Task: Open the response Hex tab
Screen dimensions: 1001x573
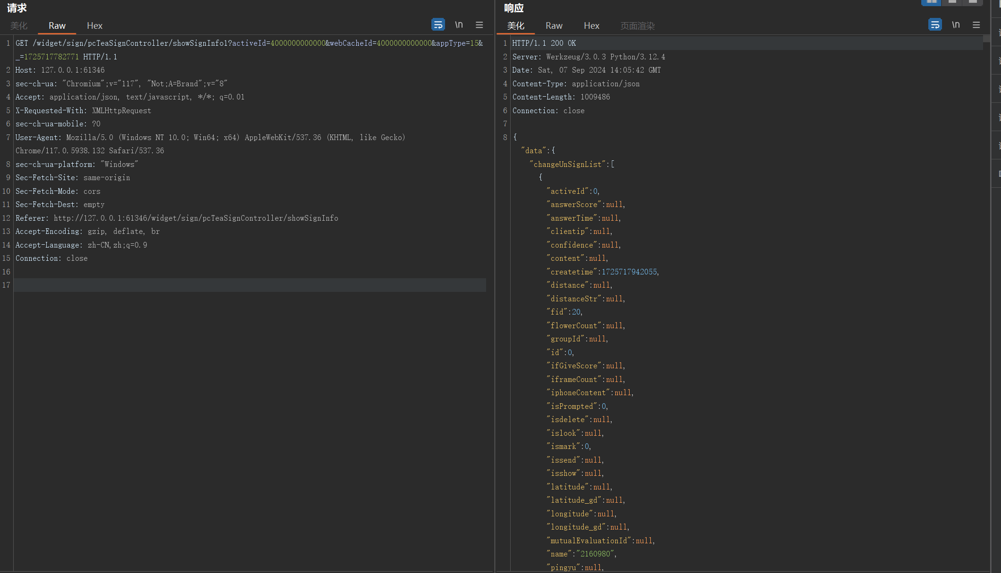Action: pos(591,25)
